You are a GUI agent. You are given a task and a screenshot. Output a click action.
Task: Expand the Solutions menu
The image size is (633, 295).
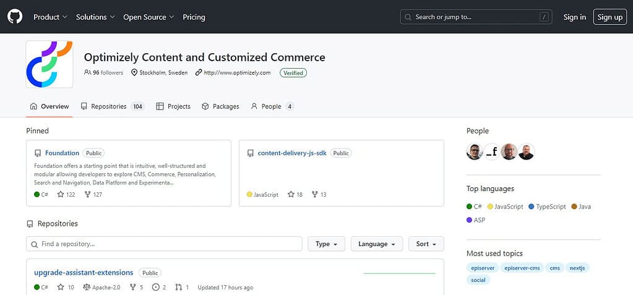click(96, 17)
